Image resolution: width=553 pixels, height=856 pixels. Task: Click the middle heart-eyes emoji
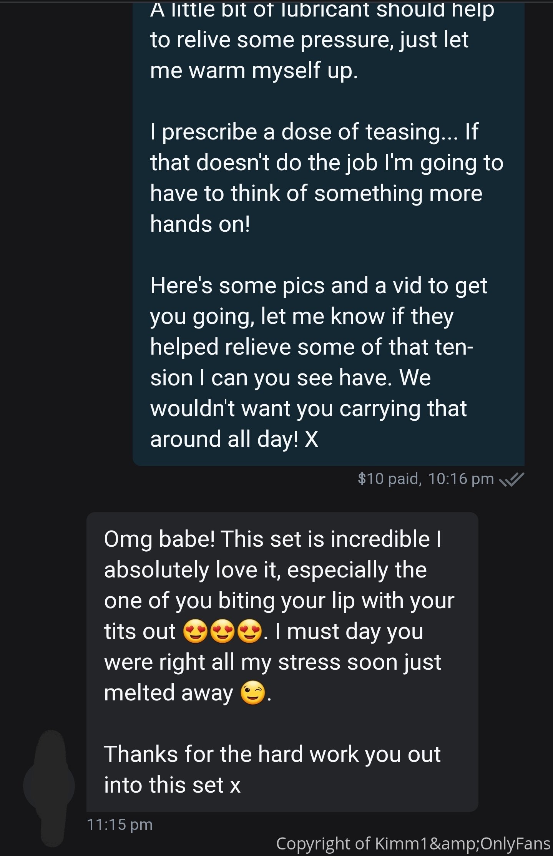(223, 632)
